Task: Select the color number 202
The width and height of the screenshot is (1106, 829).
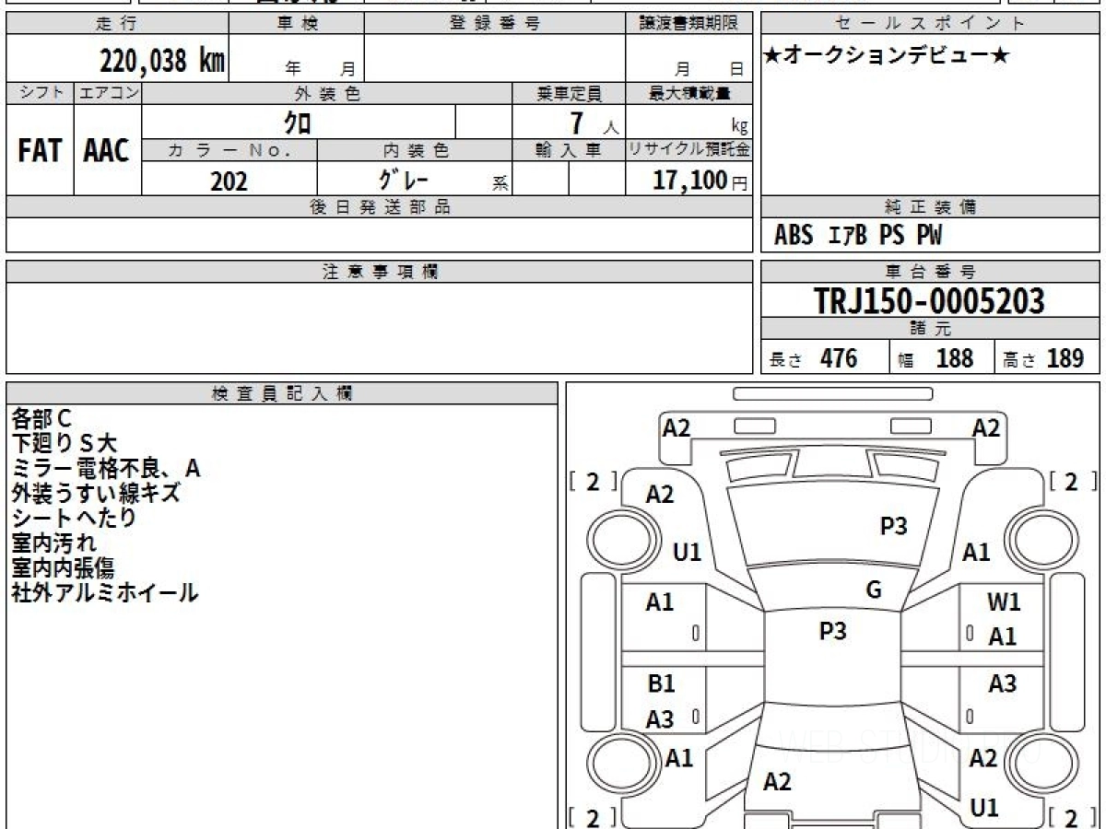Action: [x=229, y=181]
